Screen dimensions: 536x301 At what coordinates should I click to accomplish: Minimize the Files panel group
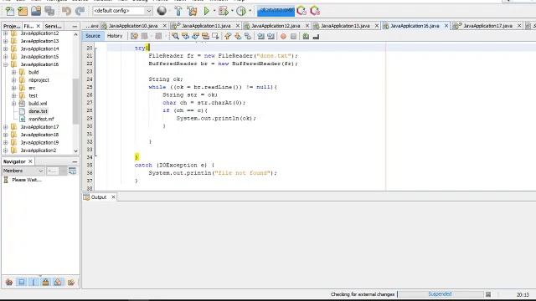(x=75, y=26)
